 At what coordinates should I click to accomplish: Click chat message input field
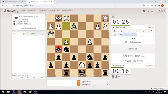point(28,75)
